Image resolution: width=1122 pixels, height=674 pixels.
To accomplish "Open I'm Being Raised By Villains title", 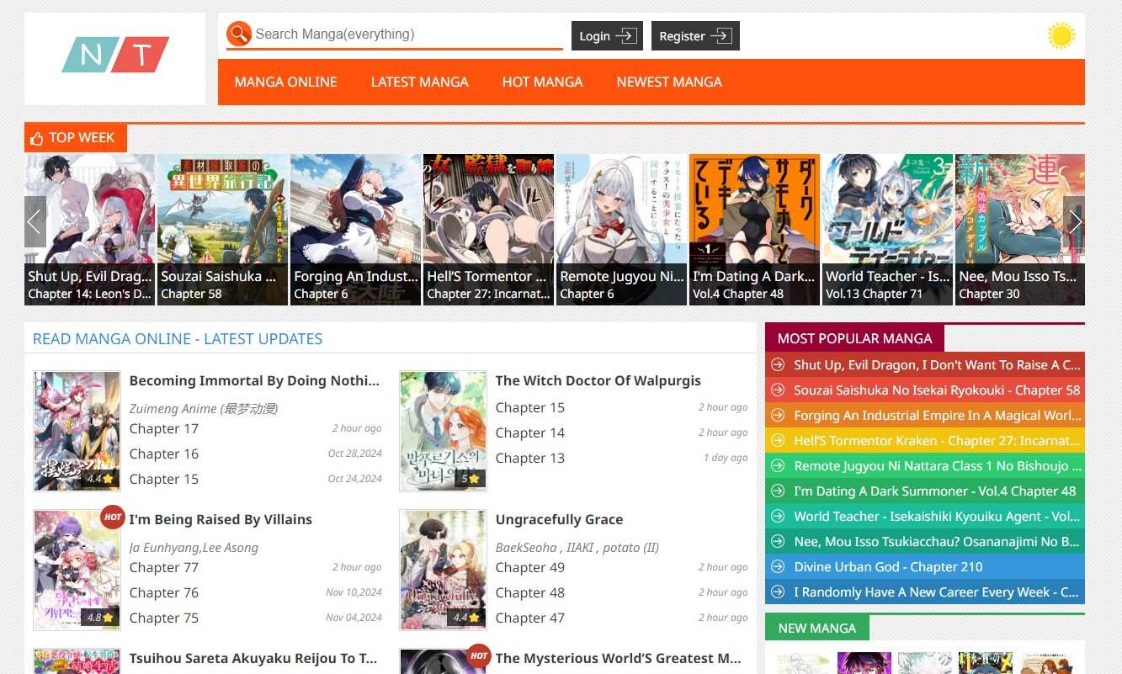I will point(221,519).
